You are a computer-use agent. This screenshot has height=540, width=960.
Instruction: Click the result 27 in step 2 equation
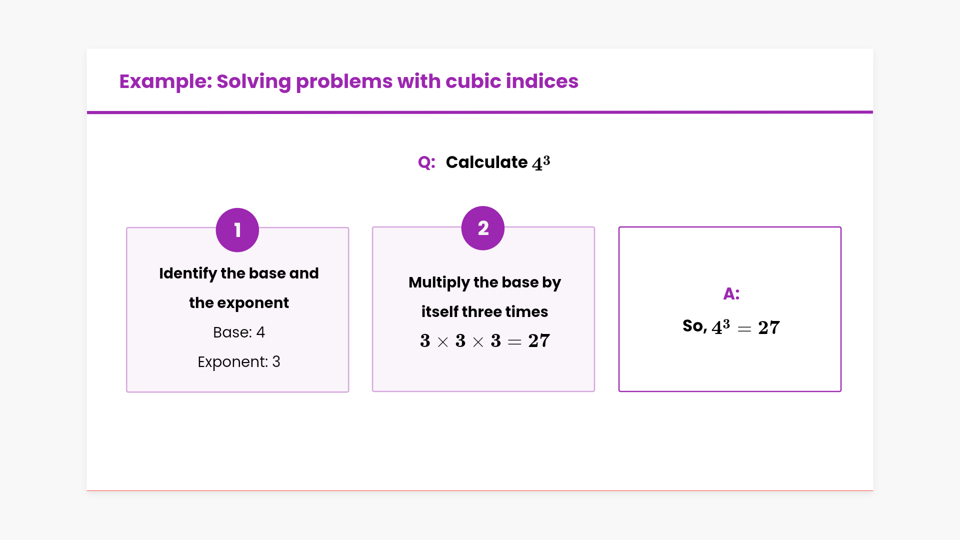[x=539, y=341]
